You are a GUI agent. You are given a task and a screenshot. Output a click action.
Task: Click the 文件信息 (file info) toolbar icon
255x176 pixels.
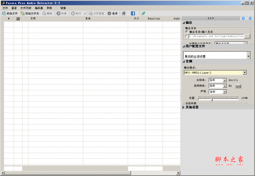91,14
